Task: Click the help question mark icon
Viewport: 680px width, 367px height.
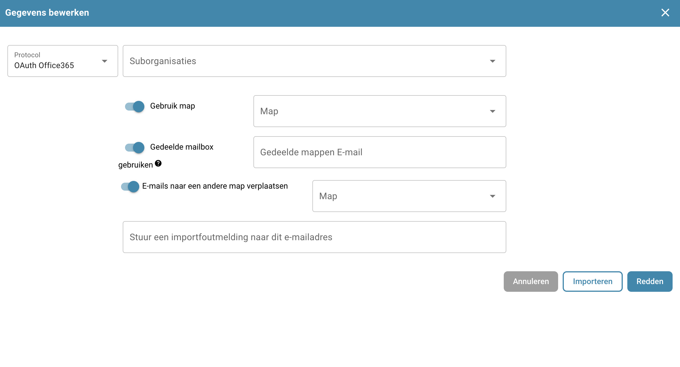Action: (x=158, y=164)
